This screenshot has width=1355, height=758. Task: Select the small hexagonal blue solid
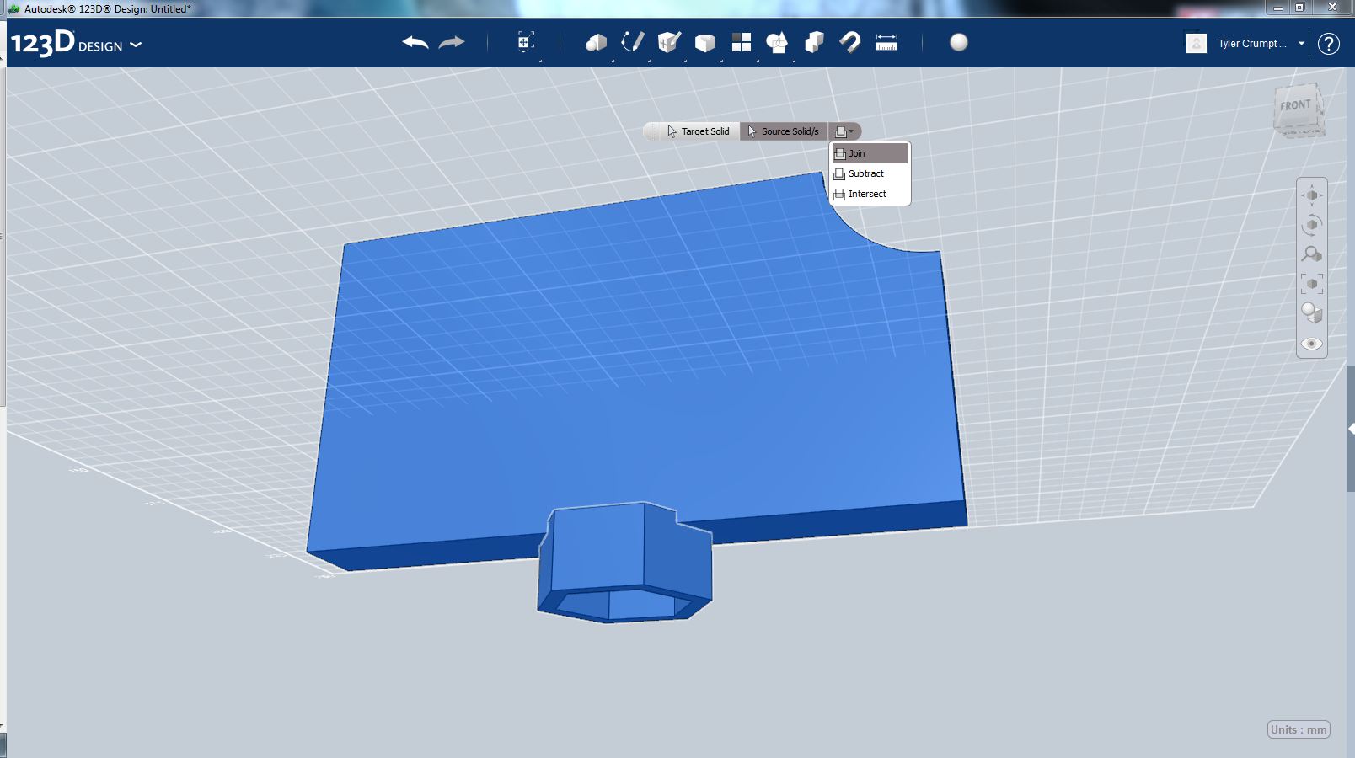point(624,563)
